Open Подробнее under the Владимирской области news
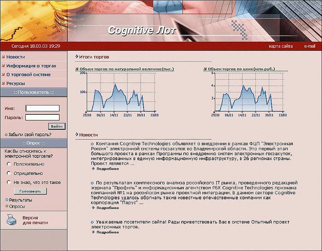Viewport: 322px width, 251px height. [108, 169]
